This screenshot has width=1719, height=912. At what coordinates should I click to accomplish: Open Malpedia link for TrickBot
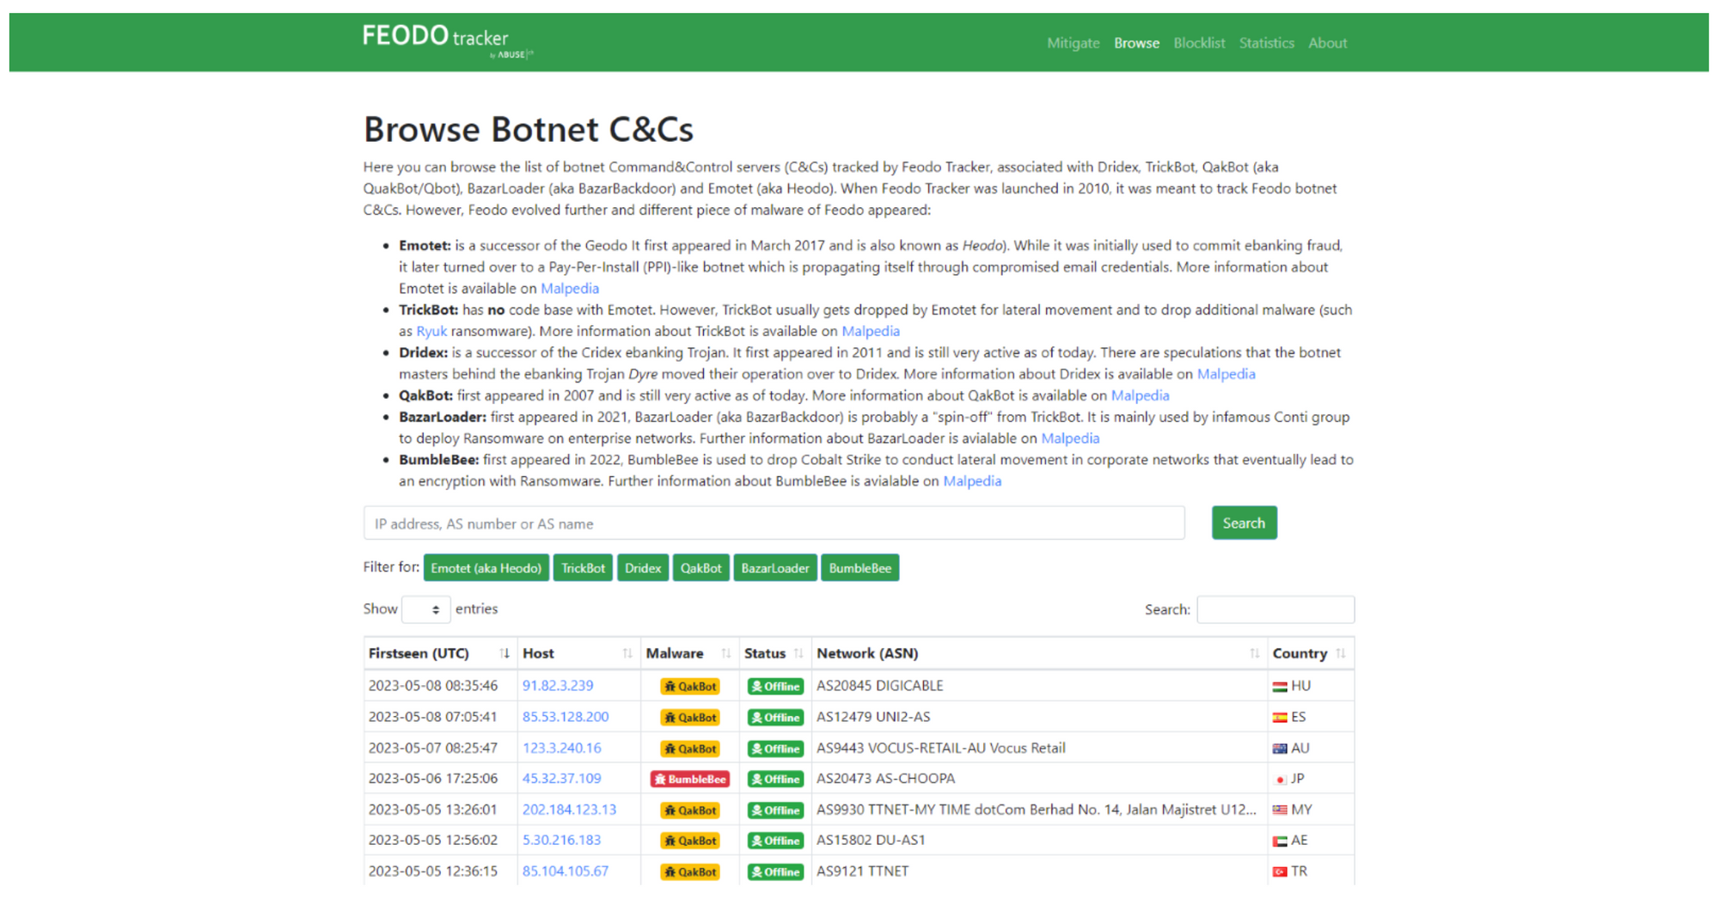[871, 331]
